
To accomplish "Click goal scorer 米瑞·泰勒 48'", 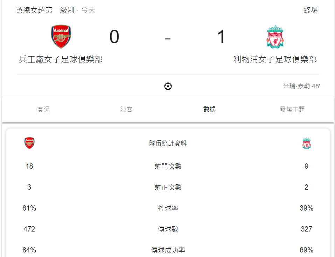I will (x=301, y=86).
